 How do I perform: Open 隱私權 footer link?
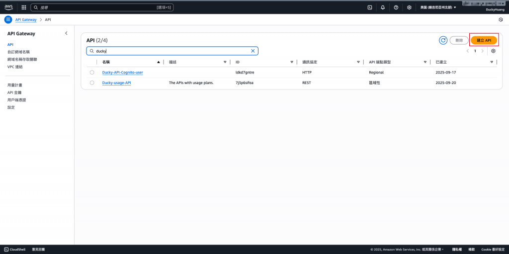click(456, 250)
